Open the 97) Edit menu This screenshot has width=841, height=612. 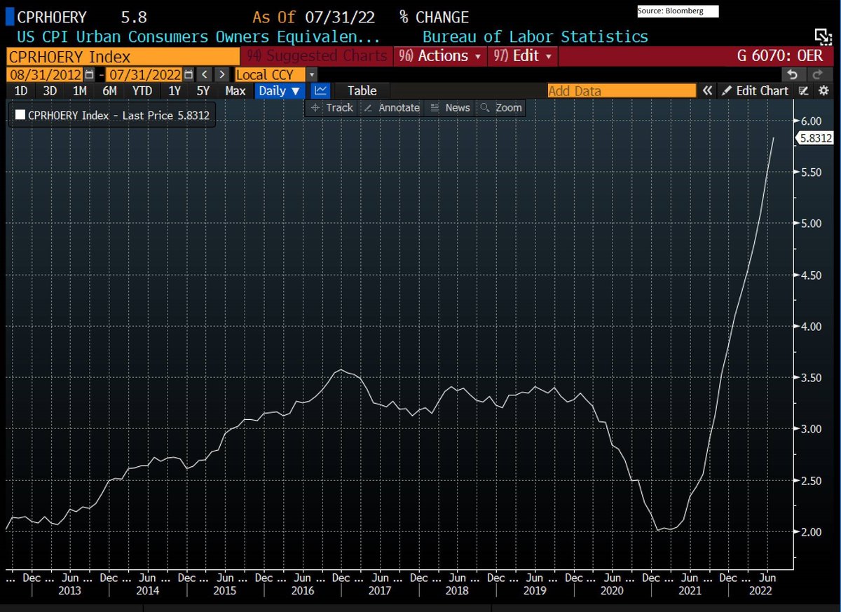point(523,56)
